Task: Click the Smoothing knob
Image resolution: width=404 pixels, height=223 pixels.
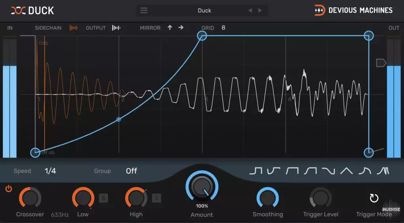Action: [268, 197]
